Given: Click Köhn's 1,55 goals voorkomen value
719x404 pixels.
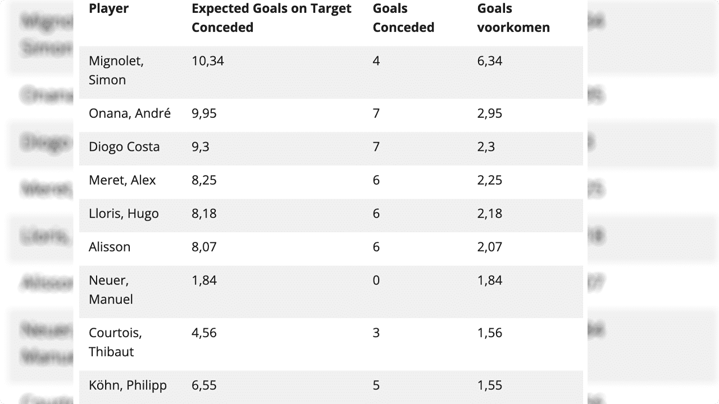Looking at the screenshot, I should tap(490, 385).
